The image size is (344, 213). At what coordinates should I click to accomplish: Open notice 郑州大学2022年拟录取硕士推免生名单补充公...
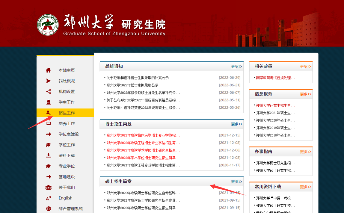[143, 93]
